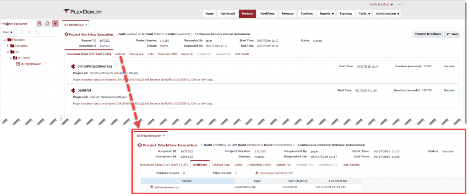Click gear icon beside upper Project Workflow Execution
The width and height of the screenshot is (469, 194).
66,34
